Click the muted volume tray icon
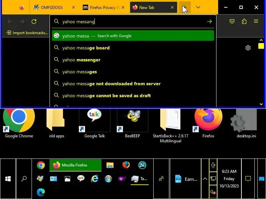 213,192
